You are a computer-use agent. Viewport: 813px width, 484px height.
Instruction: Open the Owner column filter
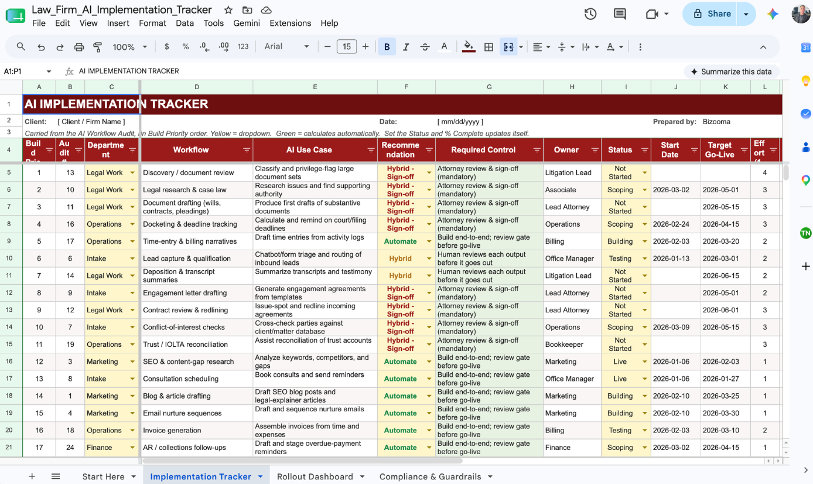point(595,151)
